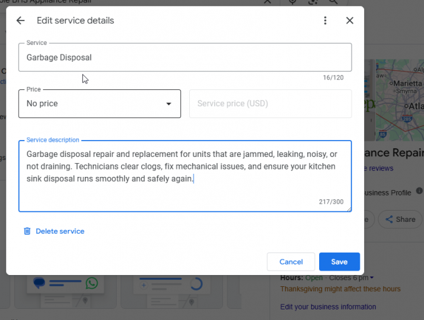The width and height of the screenshot is (424, 320).
Task: Click the Business Profile info icon
Action: tap(419, 192)
